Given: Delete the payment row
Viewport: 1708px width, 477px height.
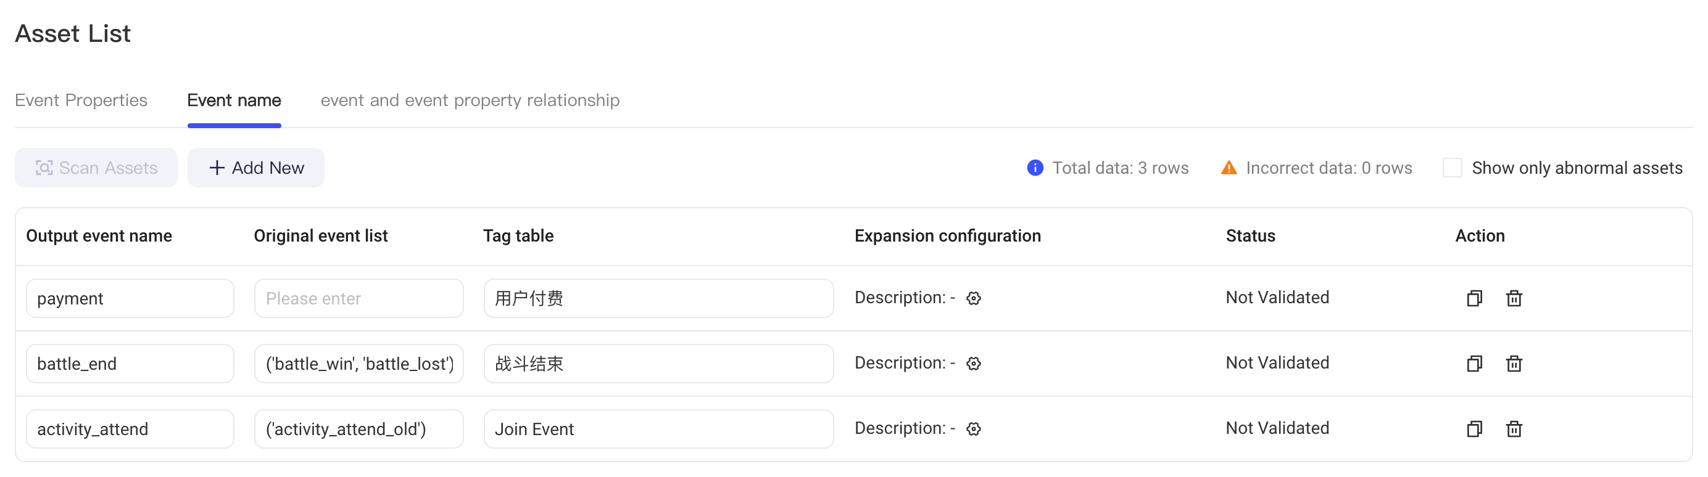Looking at the screenshot, I should [1514, 298].
